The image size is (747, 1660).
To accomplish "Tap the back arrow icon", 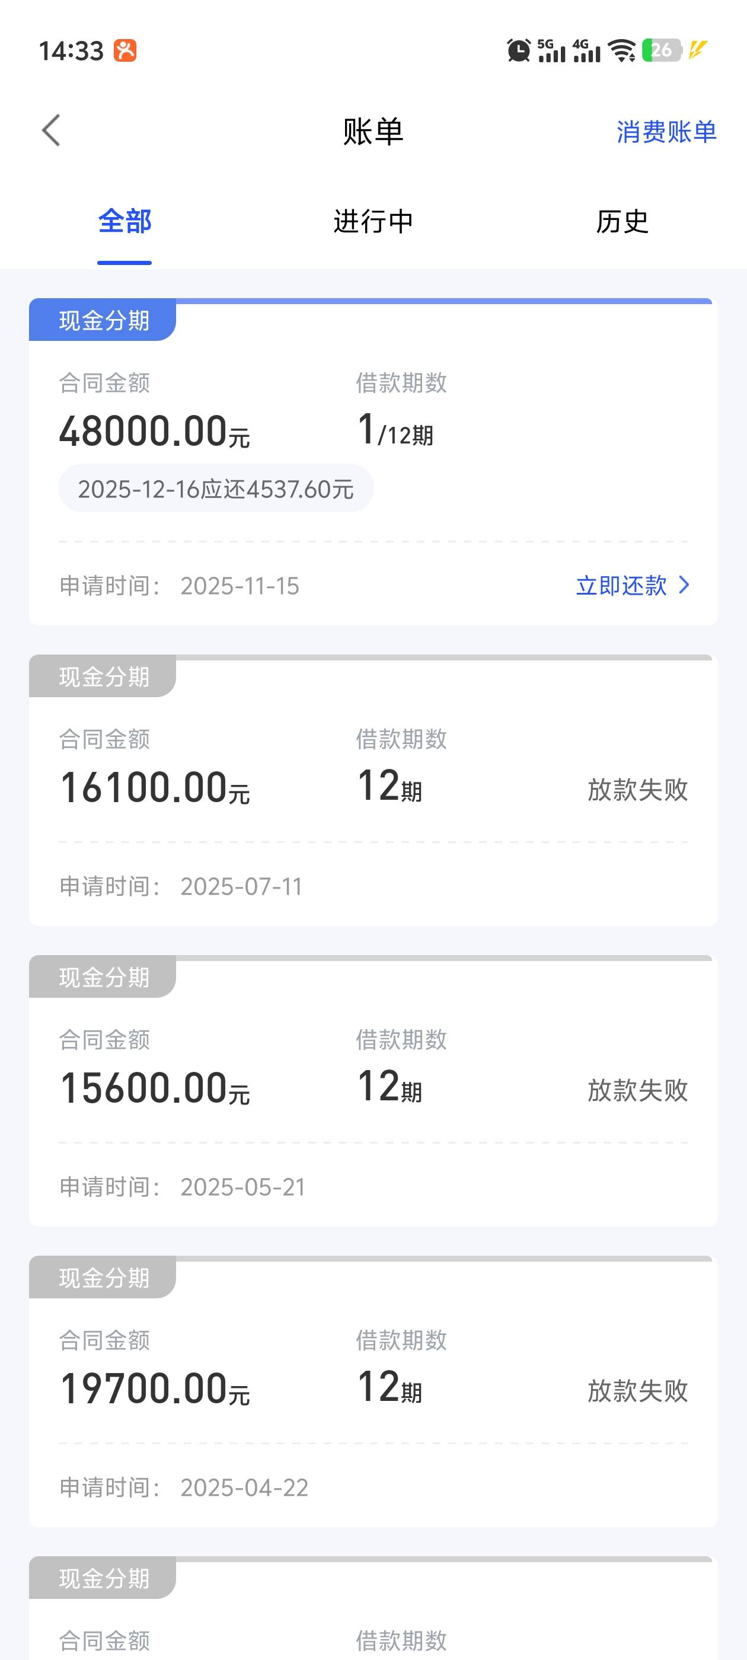I will 52,131.
